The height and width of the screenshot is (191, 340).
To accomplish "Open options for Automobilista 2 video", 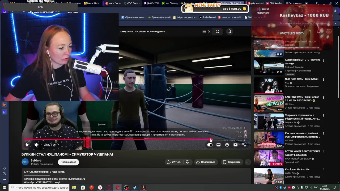I will click(x=324, y=60).
